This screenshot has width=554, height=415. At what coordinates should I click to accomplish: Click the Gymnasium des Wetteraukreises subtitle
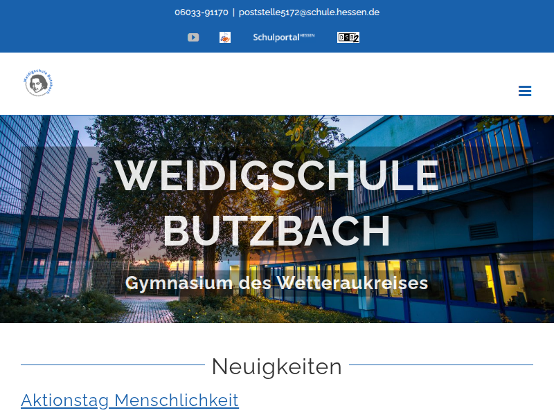(x=277, y=282)
